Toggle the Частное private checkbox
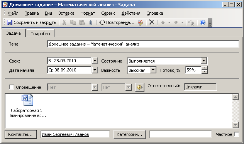This screenshot has width=244, height=144. tap(237, 134)
